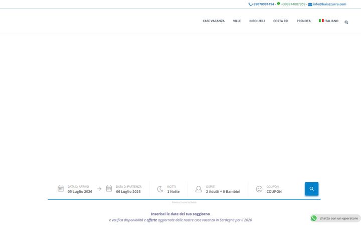Screen dimensions: 361x226
Task: Go to the COSTA REI menu item
Action: (281, 21)
